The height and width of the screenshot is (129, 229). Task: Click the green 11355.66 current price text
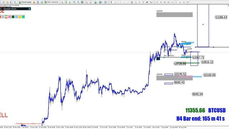coord(195,110)
